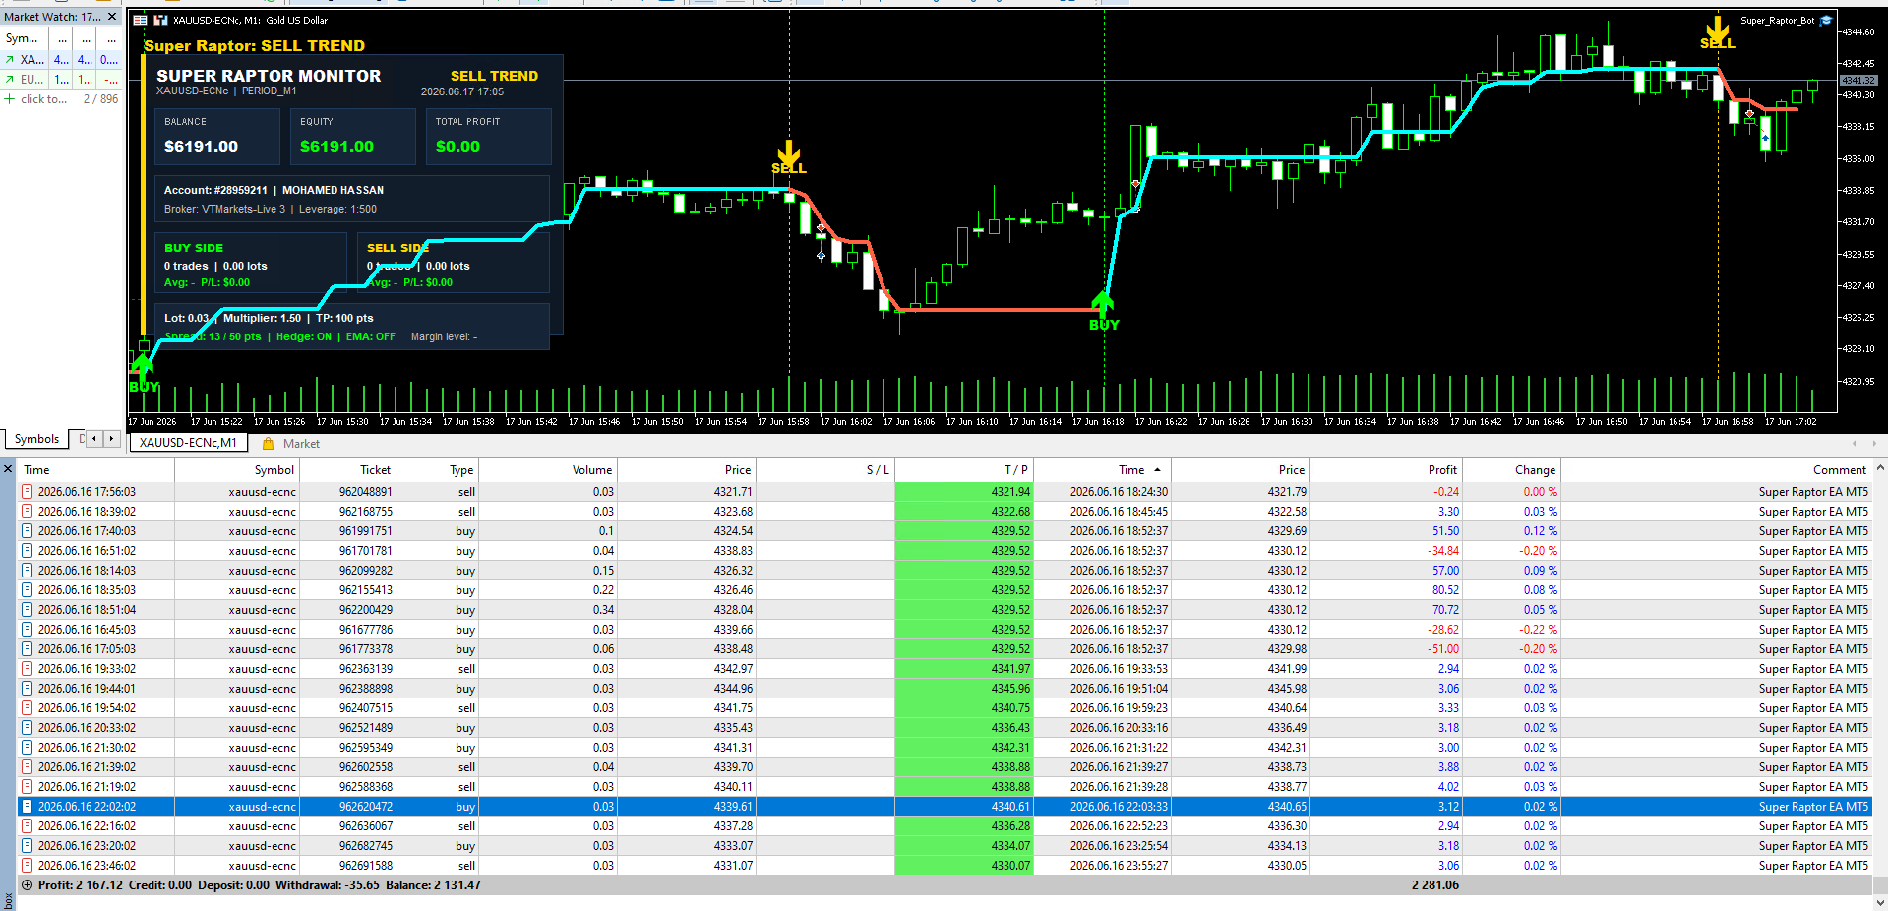
Task: Click the green plus add-symbol icon
Action: [10, 99]
